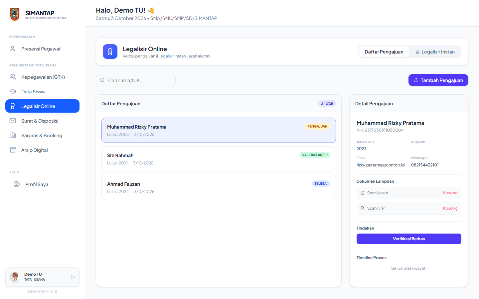Focus the Cari nama/NIK search field

coord(136,80)
